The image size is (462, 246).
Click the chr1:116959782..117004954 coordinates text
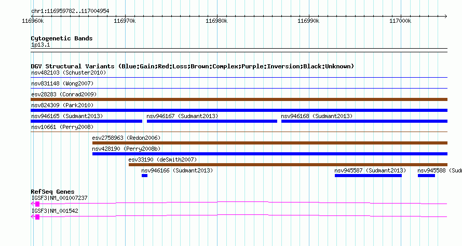pos(70,11)
